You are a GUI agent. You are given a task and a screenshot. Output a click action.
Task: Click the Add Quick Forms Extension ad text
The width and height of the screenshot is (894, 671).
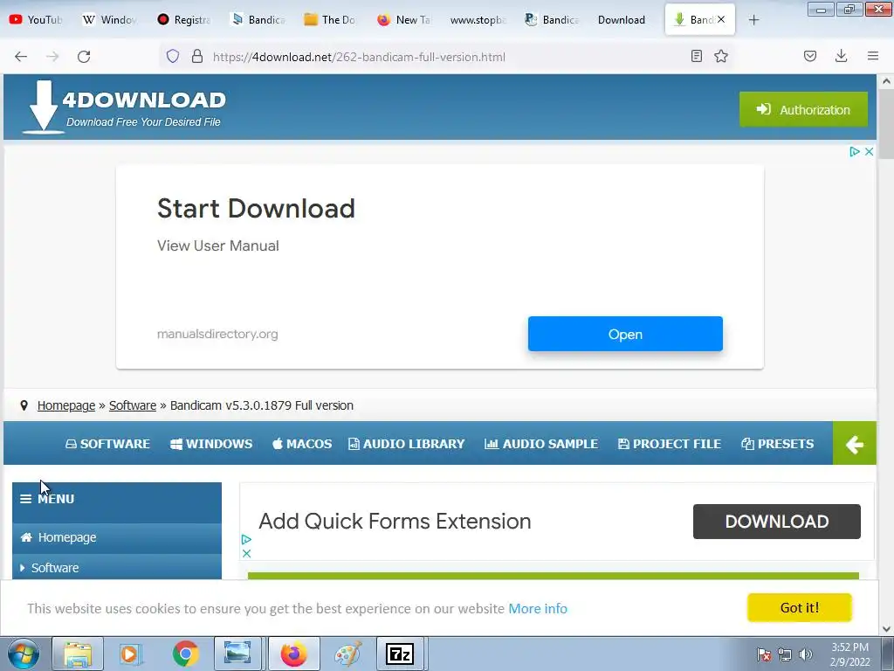(x=395, y=522)
